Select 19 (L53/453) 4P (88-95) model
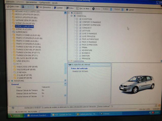Viewport: 162px width, 121px height. point(26,70)
